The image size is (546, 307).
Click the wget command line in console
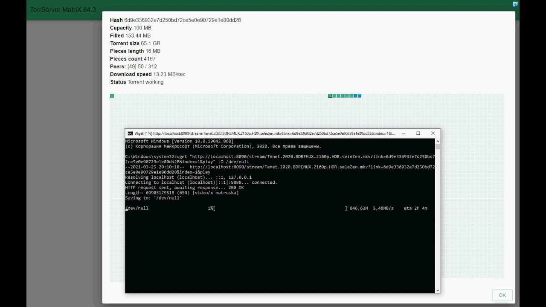[x=280, y=159]
